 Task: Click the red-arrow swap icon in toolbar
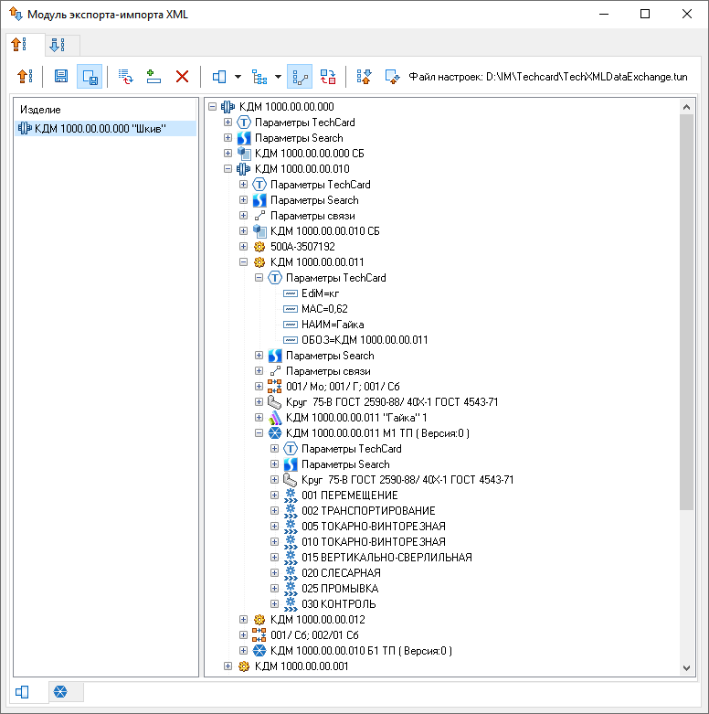pyautogui.click(x=327, y=77)
